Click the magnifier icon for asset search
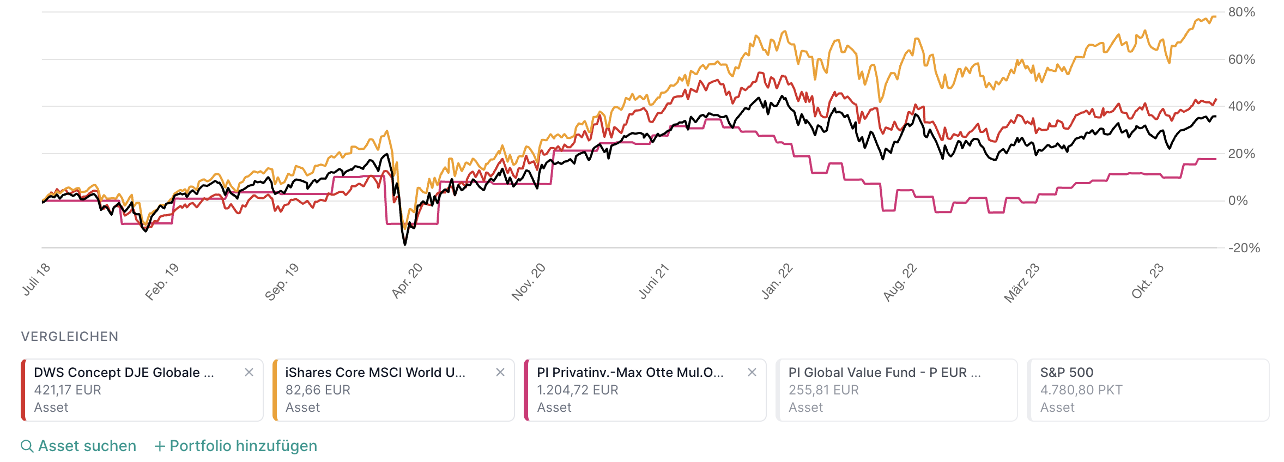Image resolution: width=1284 pixels, height=462 pixels. pyautogui.click(x=27, y=446)
